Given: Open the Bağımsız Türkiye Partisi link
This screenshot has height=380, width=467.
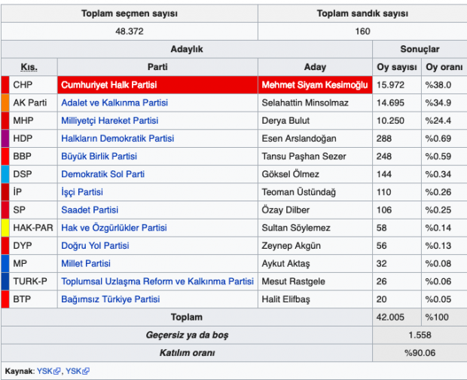Looking at the screenshot, I should (x=111, y=299).
